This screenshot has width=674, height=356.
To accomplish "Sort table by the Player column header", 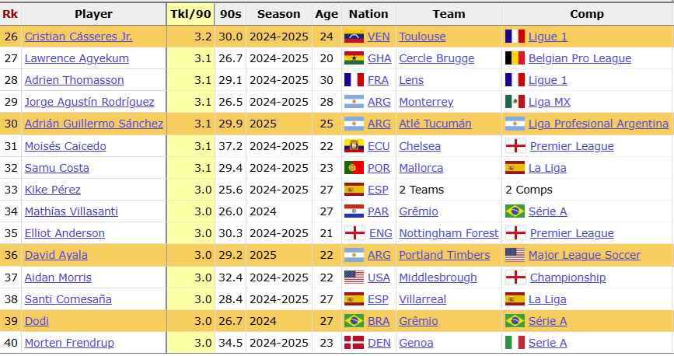I will (93, 14).
